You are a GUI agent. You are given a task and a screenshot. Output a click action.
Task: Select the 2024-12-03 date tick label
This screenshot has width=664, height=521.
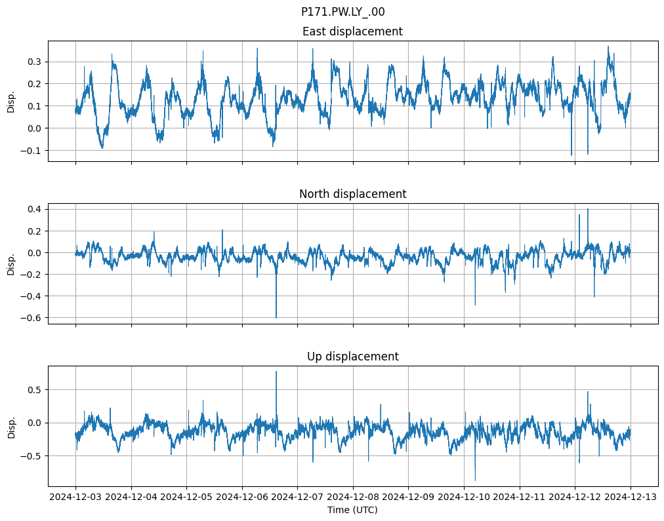[x=75, y=497]
